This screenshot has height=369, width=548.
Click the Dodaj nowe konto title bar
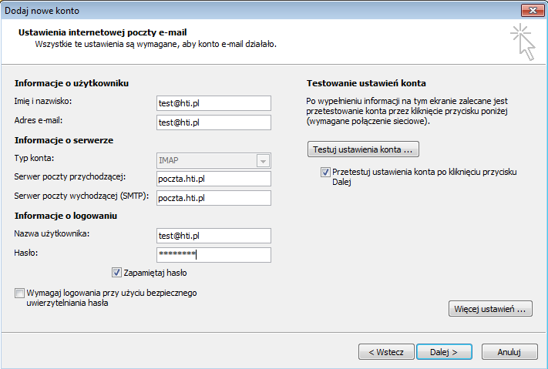pyautogui.click(x=259, y=11)
